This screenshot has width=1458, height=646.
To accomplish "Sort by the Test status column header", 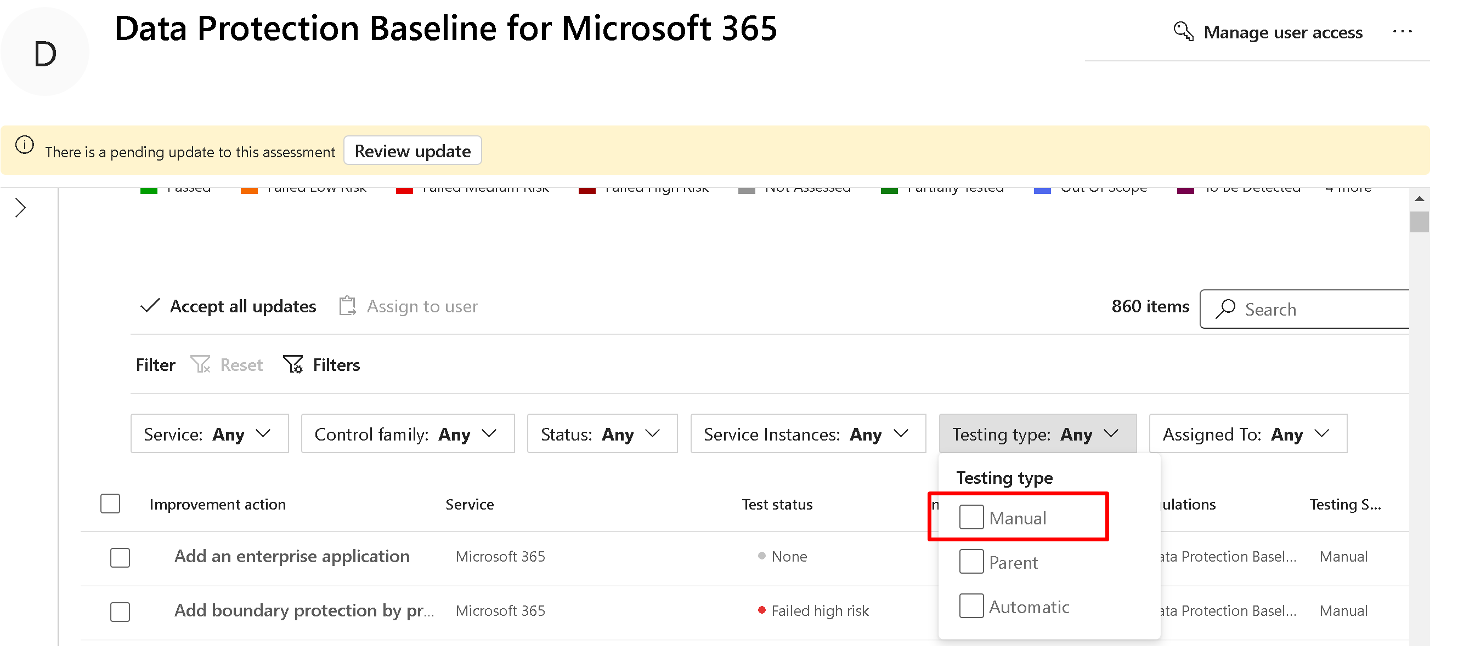I will [777, 504].
